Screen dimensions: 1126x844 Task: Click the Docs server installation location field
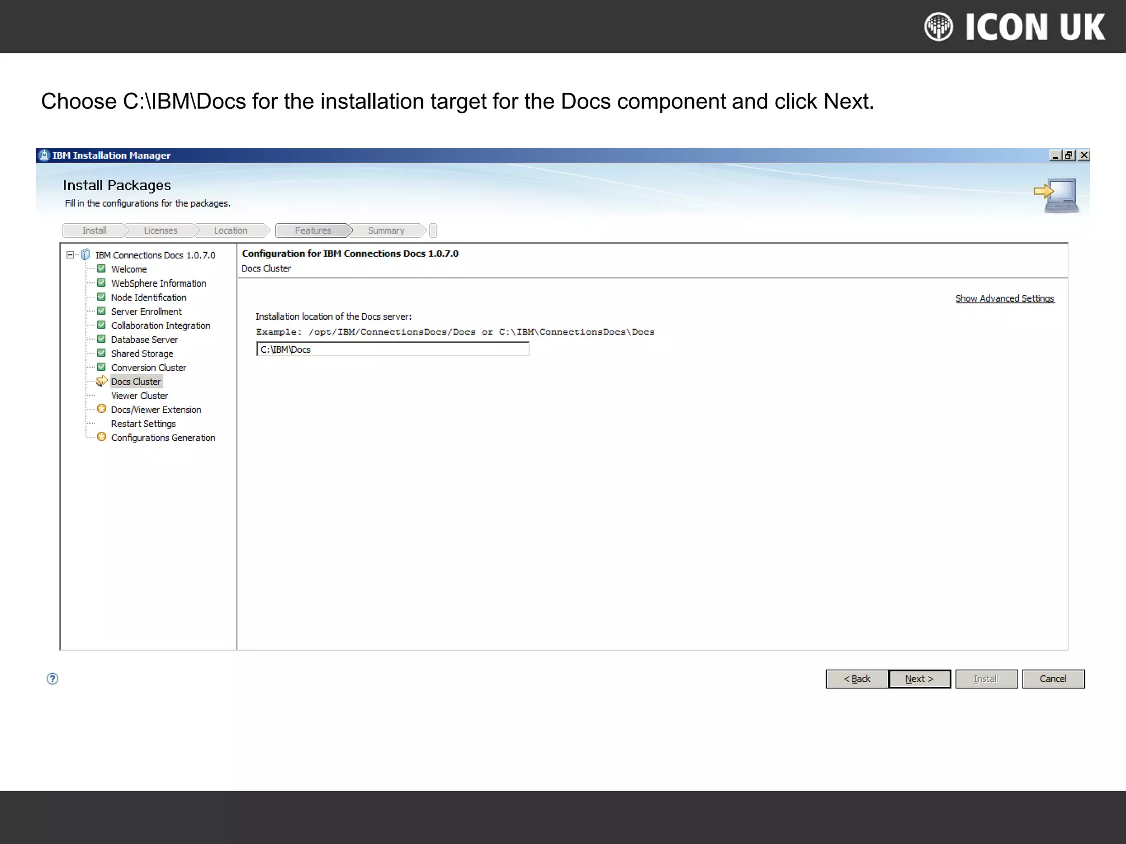click(x=393, y=349)
